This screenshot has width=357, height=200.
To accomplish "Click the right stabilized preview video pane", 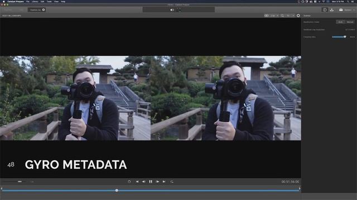I will pos(226,98).
